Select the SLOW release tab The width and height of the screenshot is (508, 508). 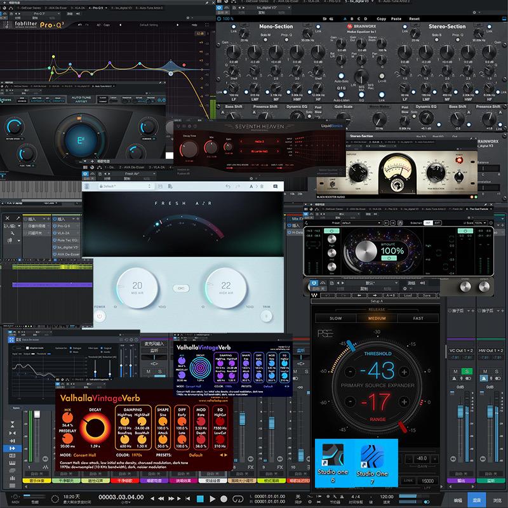336,318
